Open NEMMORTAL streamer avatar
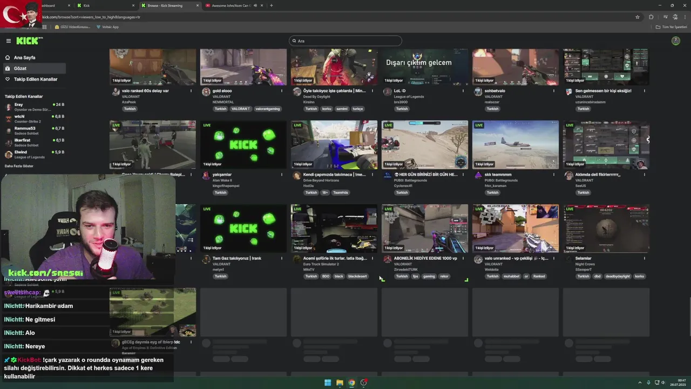The height and width of the screenshot is (389, 691). tap(206, 92)
